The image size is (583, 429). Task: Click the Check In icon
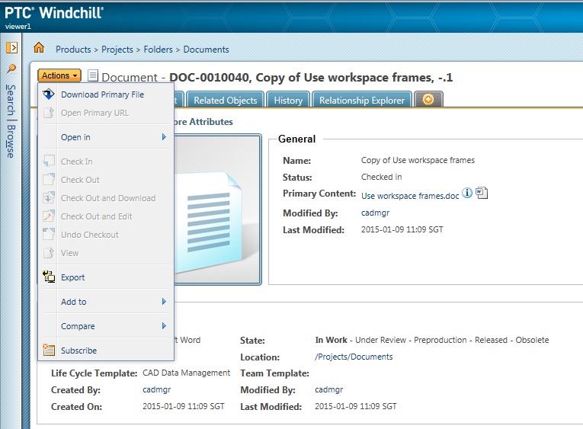tap(49, 162)
